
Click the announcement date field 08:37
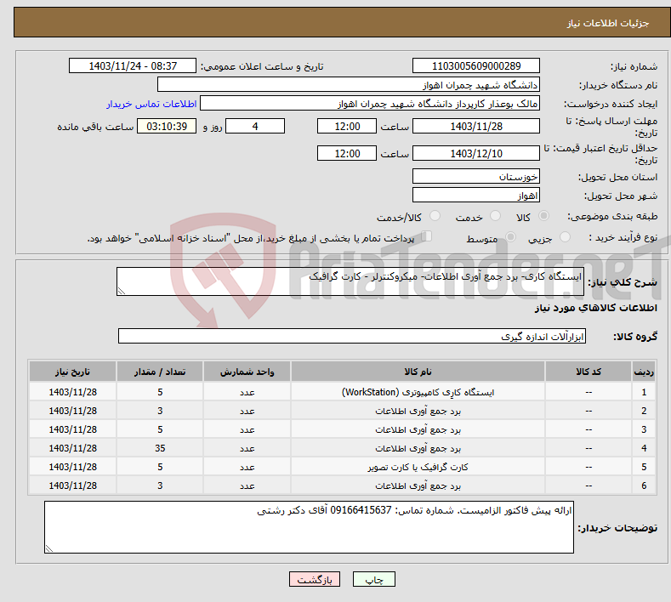click(133, 65)
